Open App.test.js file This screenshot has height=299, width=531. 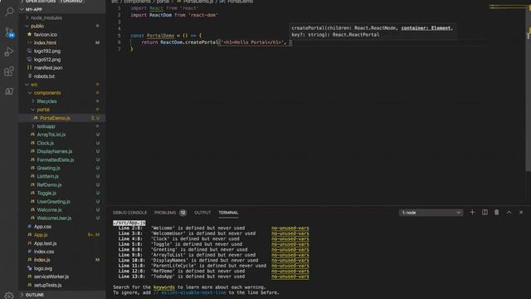[x=45, y=243]
